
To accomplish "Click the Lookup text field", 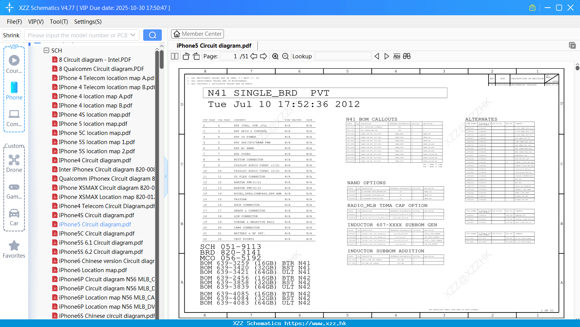I will point(343,56).
